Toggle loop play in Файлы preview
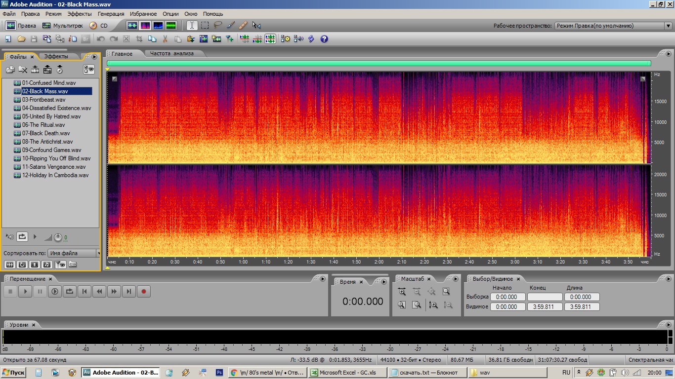The width and height of the screenshot is (675, 379). click(22, 237)
